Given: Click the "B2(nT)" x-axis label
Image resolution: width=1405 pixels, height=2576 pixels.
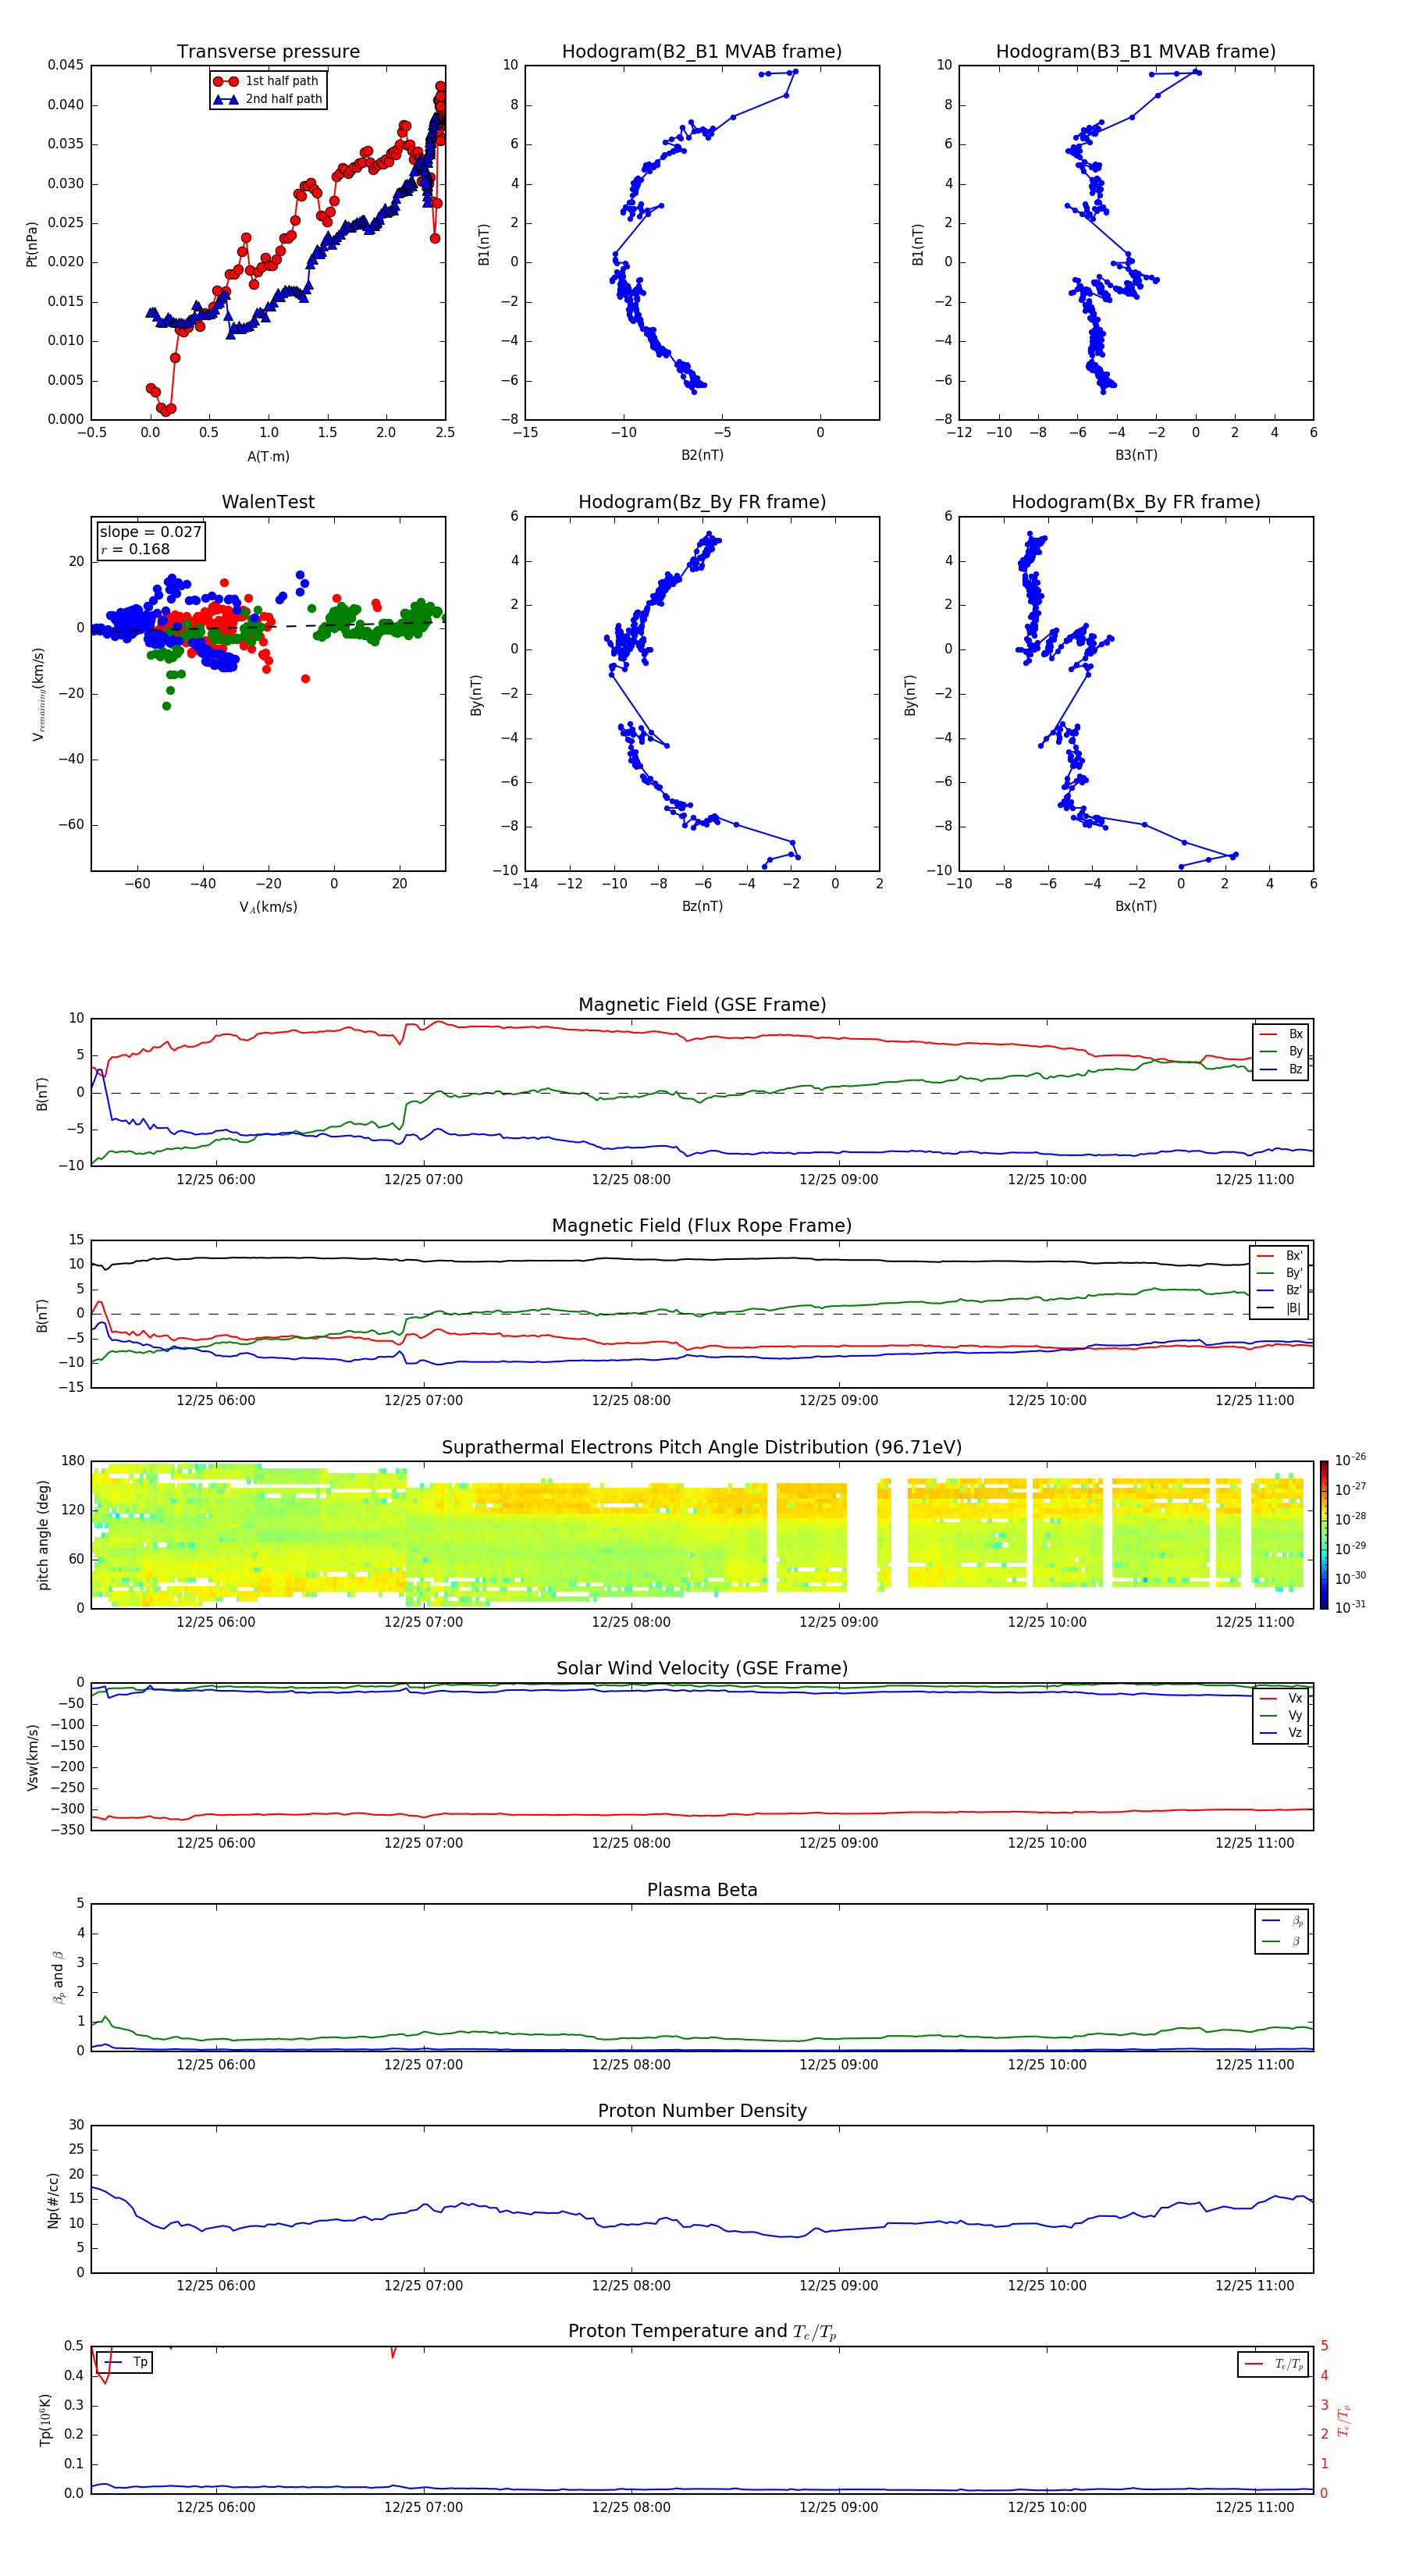Looking at the screenshot, I should [702, 455].
